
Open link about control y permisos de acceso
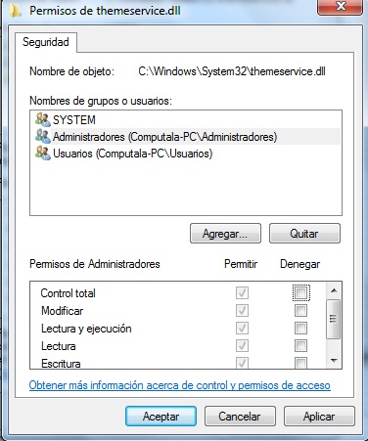tap(179, 385)
